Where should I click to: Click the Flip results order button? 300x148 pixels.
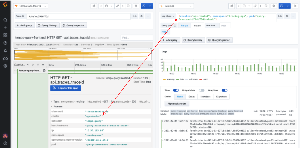coord(177,104)
